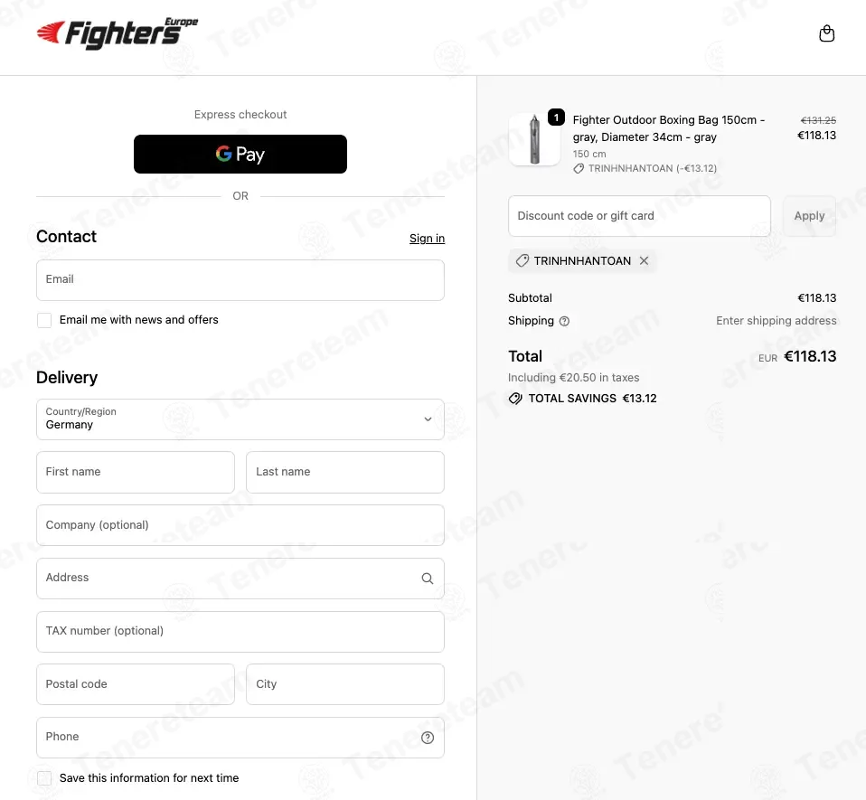866x800 pixels.
Task: Click the Fighters Europe logo
Action: (118, 33)
